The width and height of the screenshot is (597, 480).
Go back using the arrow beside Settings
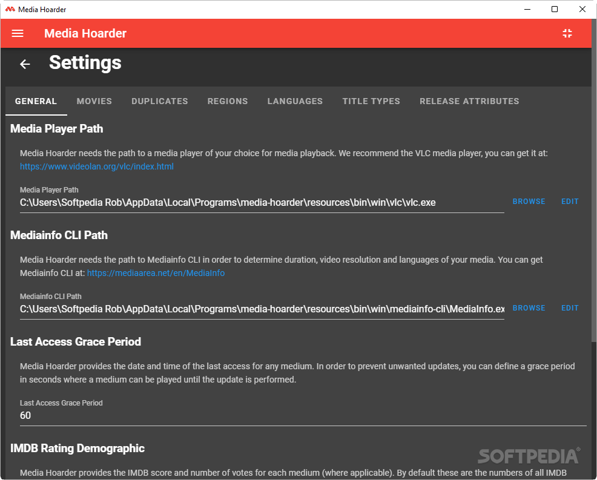pyautogui.click(x=25, y=64)
